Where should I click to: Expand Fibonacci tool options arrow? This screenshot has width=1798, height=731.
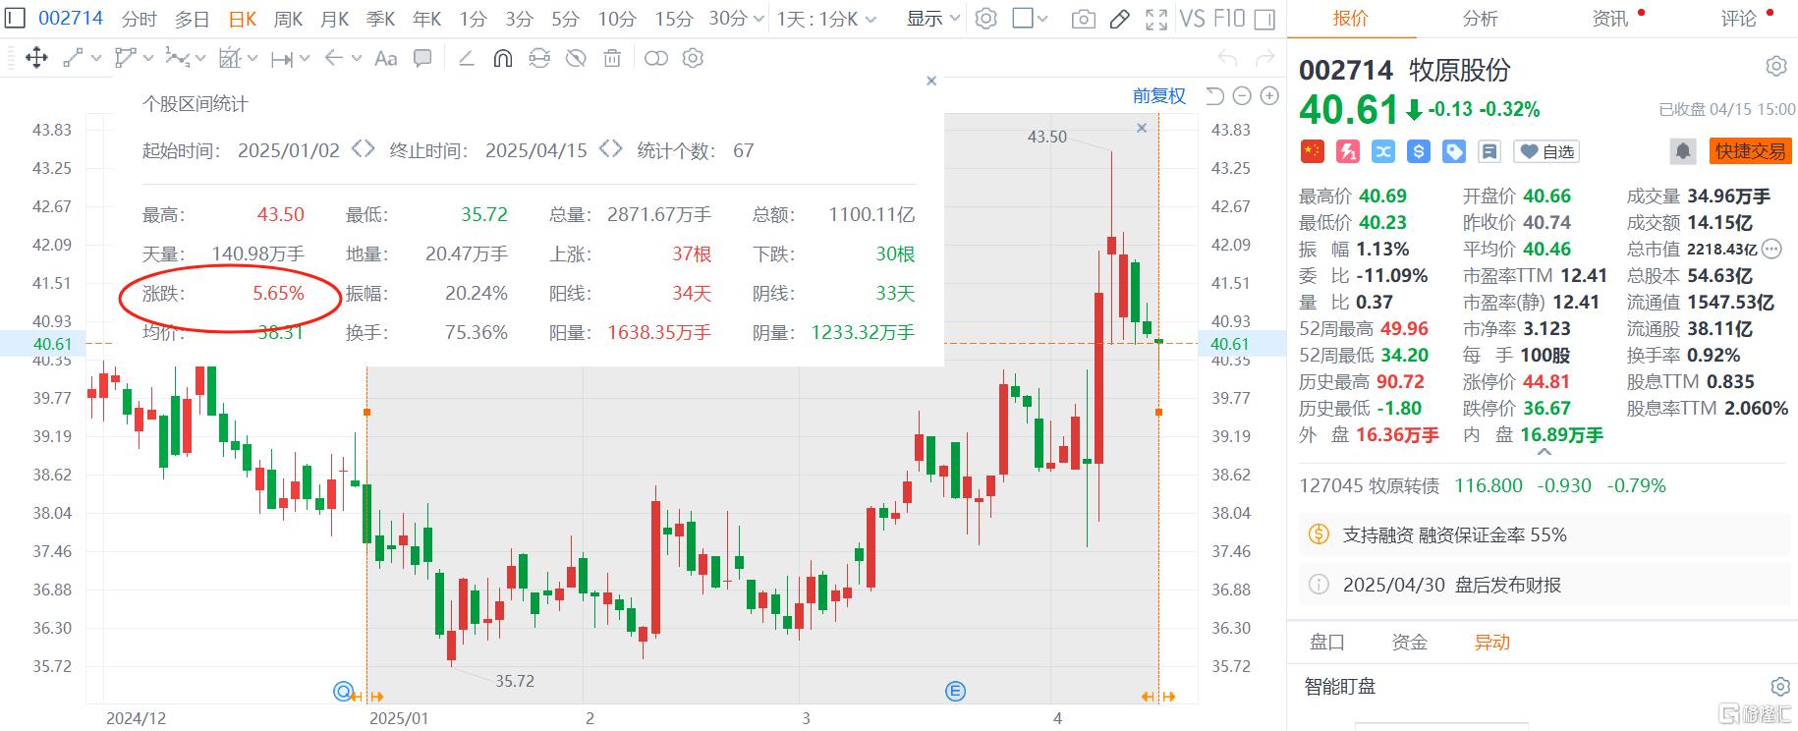[x=253, y=59]
